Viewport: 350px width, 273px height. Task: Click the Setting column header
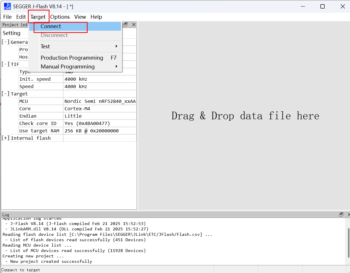click(x=12, y=33)
